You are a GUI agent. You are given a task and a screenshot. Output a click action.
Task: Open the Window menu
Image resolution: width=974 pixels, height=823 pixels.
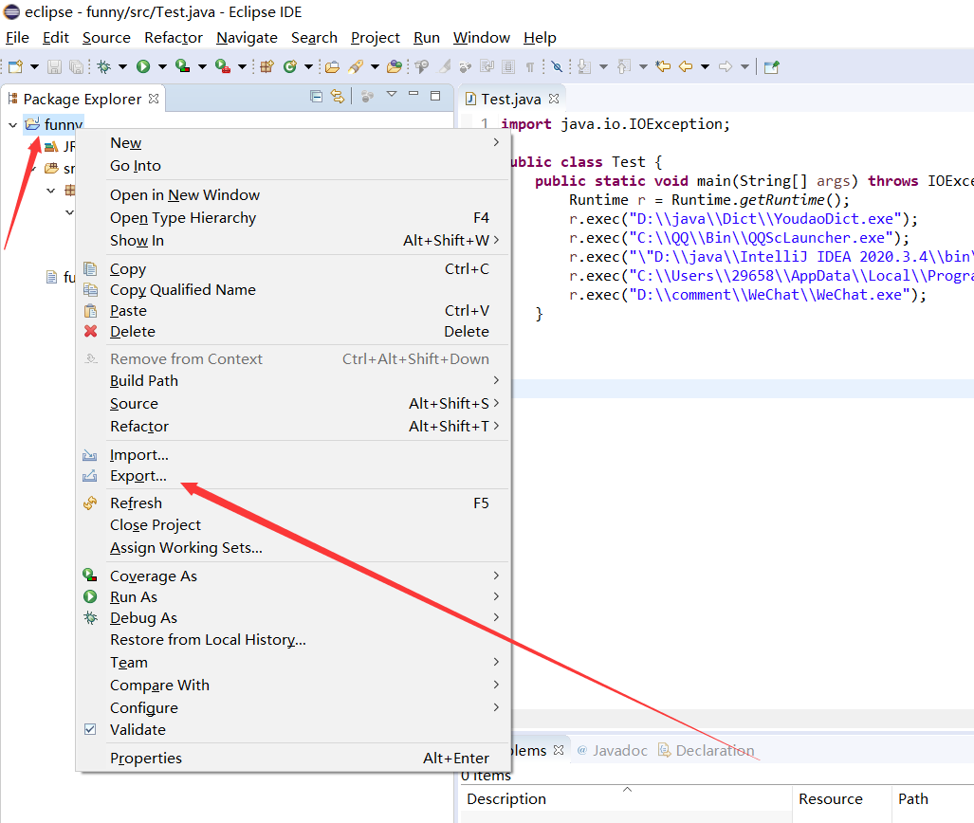click(x=482, y=38)
